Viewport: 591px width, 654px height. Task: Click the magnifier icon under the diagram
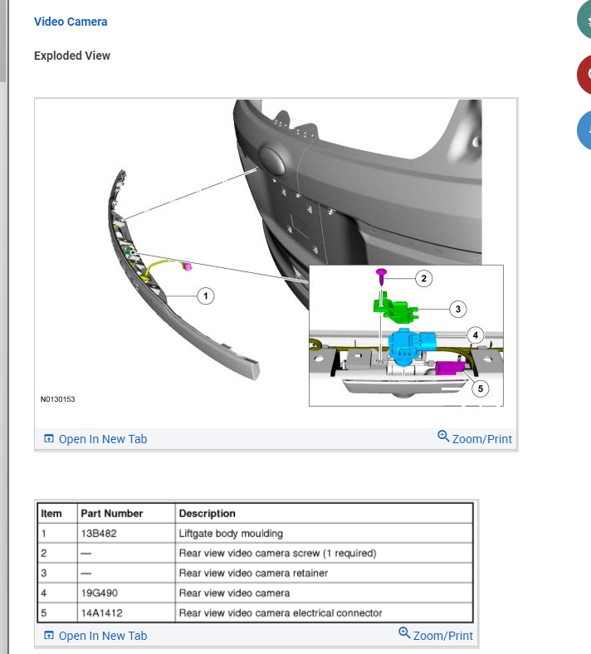pos(443,437)
